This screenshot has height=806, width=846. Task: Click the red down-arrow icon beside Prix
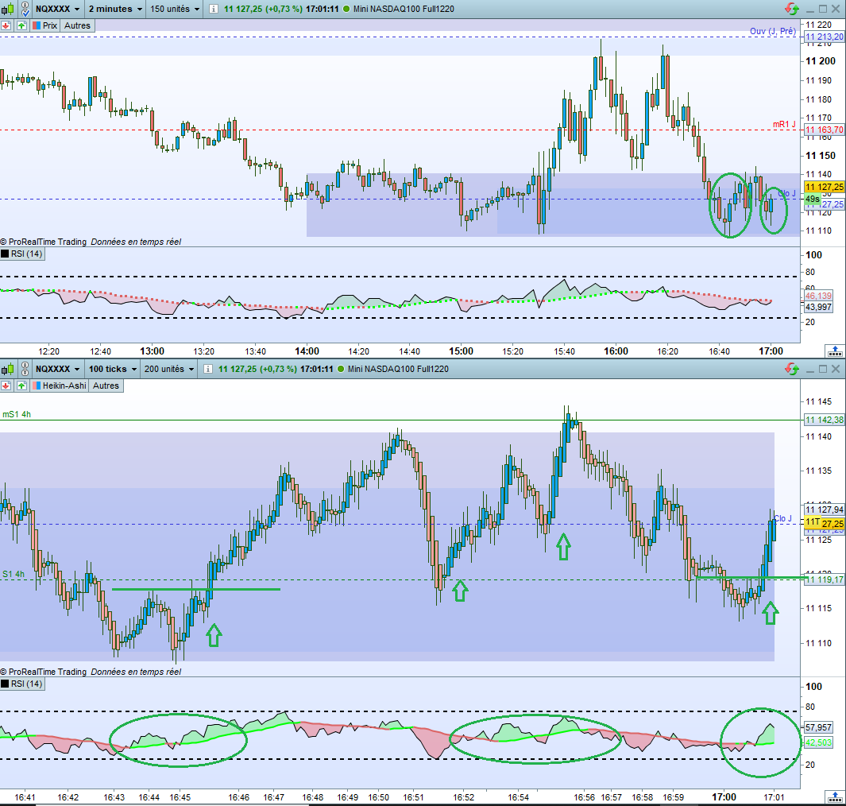pyautogui.click(x=6, y=25)
